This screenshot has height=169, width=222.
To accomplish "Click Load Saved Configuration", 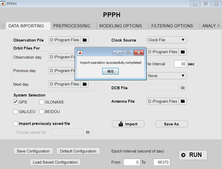I will [55, 162].
